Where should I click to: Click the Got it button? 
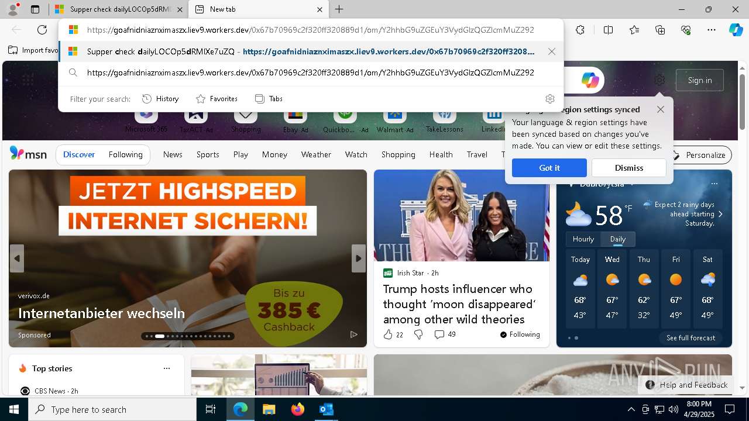[549, 168]
